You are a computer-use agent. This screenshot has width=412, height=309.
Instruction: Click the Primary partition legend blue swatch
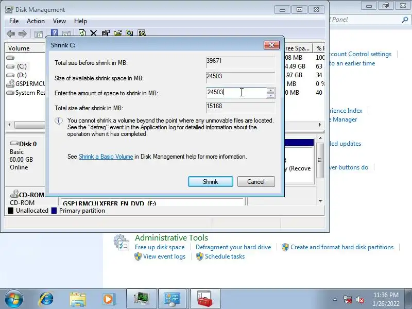[54, 211]
